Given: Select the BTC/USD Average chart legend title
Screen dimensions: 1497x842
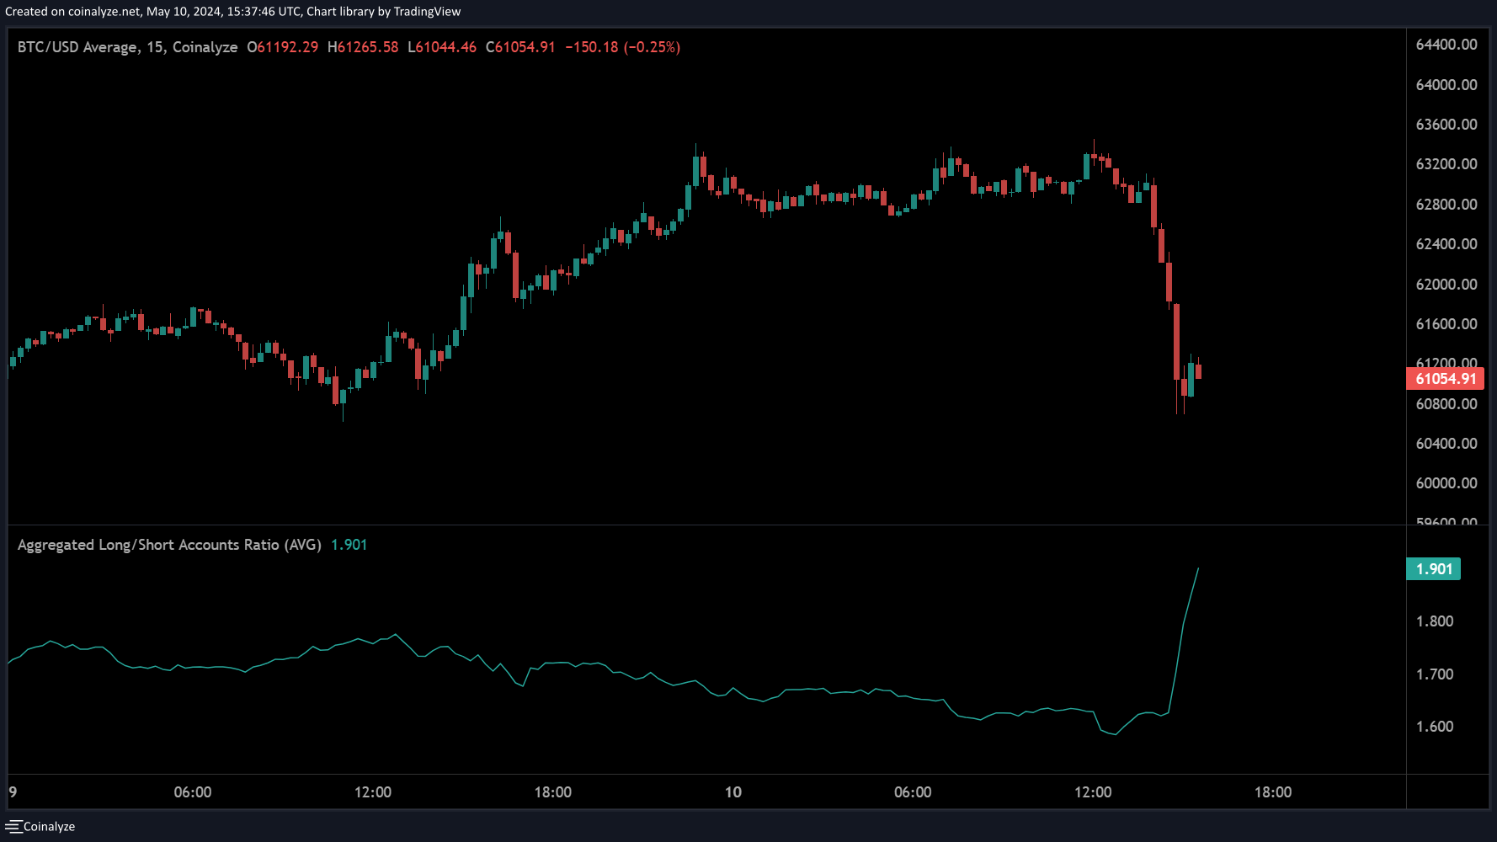Looking at the screenshot, I should [127, 47].
